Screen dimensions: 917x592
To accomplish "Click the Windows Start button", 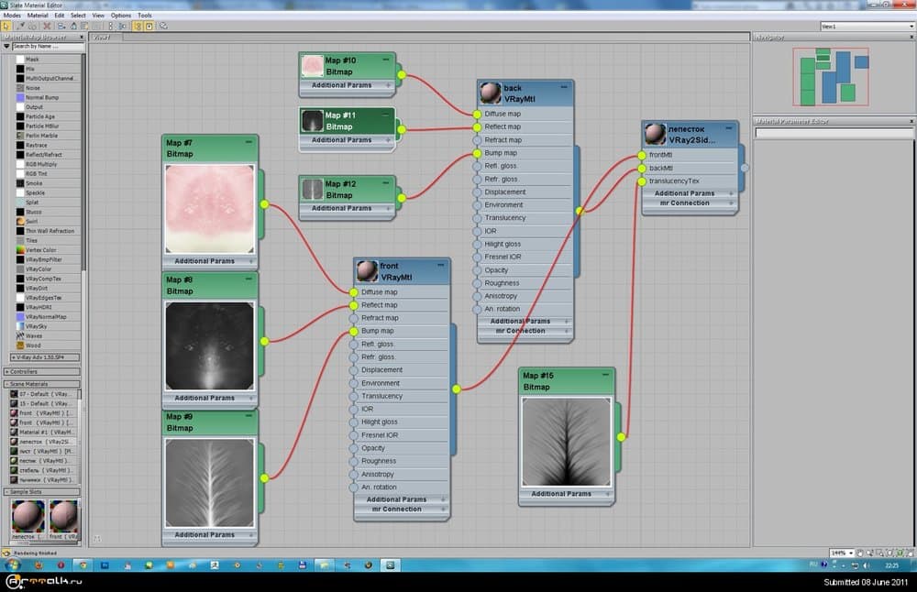I will (12, 565).
